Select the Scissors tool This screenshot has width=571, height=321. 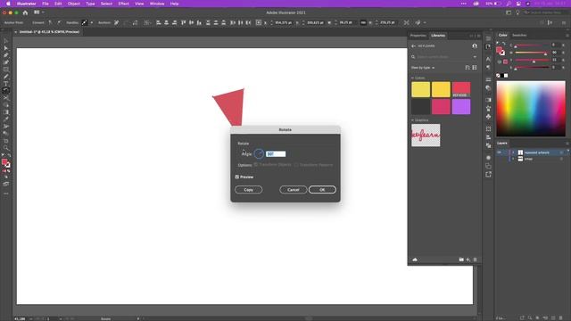pyautogui.click(x=6, y=98)
